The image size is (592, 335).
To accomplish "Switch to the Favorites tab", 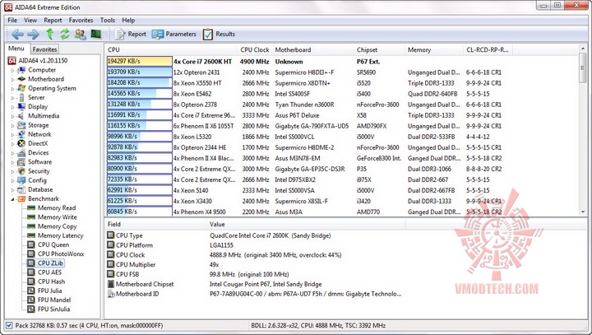I will coord(44,49).
